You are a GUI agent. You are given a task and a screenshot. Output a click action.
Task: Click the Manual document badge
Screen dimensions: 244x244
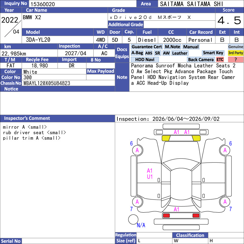tap(191, 47)
